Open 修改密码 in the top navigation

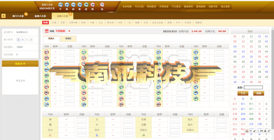[188, 7]
